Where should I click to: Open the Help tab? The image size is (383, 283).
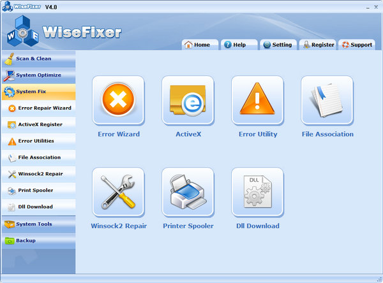point(238,45)
